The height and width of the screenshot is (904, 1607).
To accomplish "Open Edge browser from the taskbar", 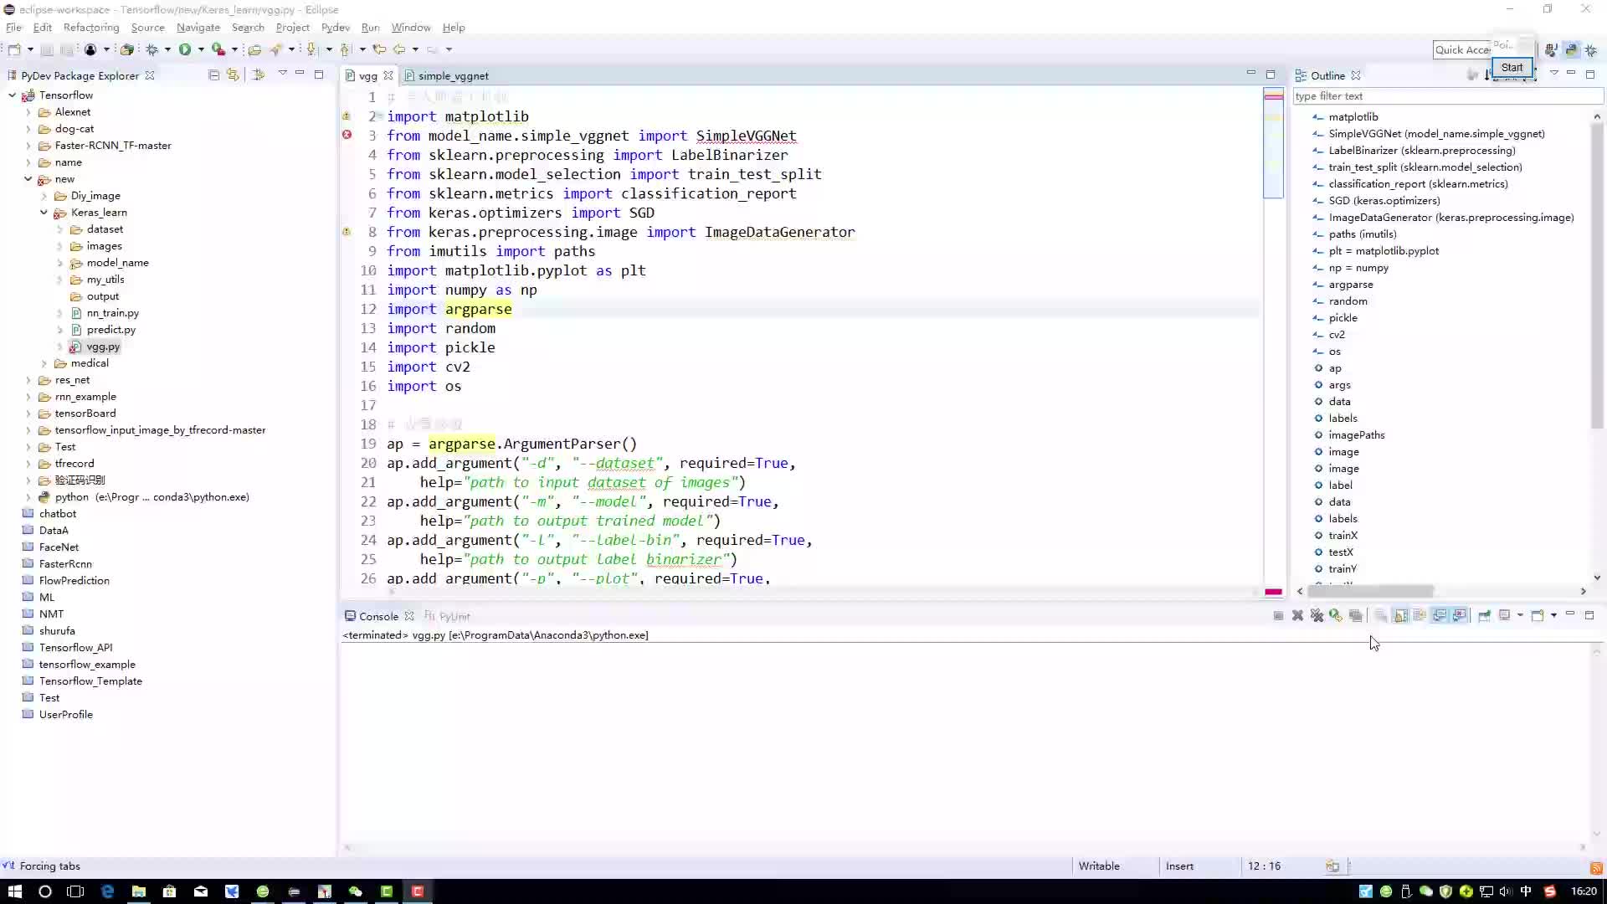I will click(107, 891).
